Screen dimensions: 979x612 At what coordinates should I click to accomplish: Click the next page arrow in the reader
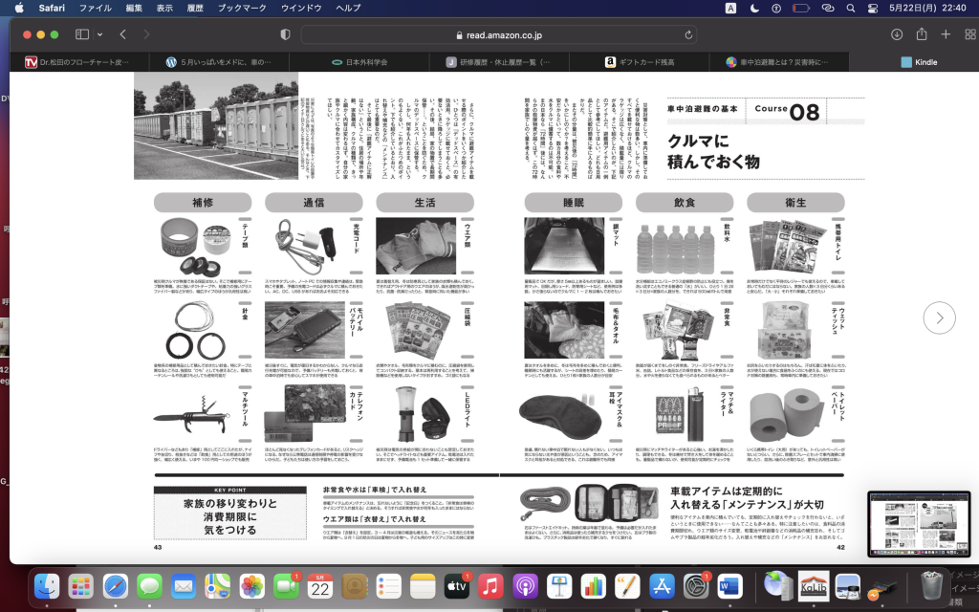[940, 317]
